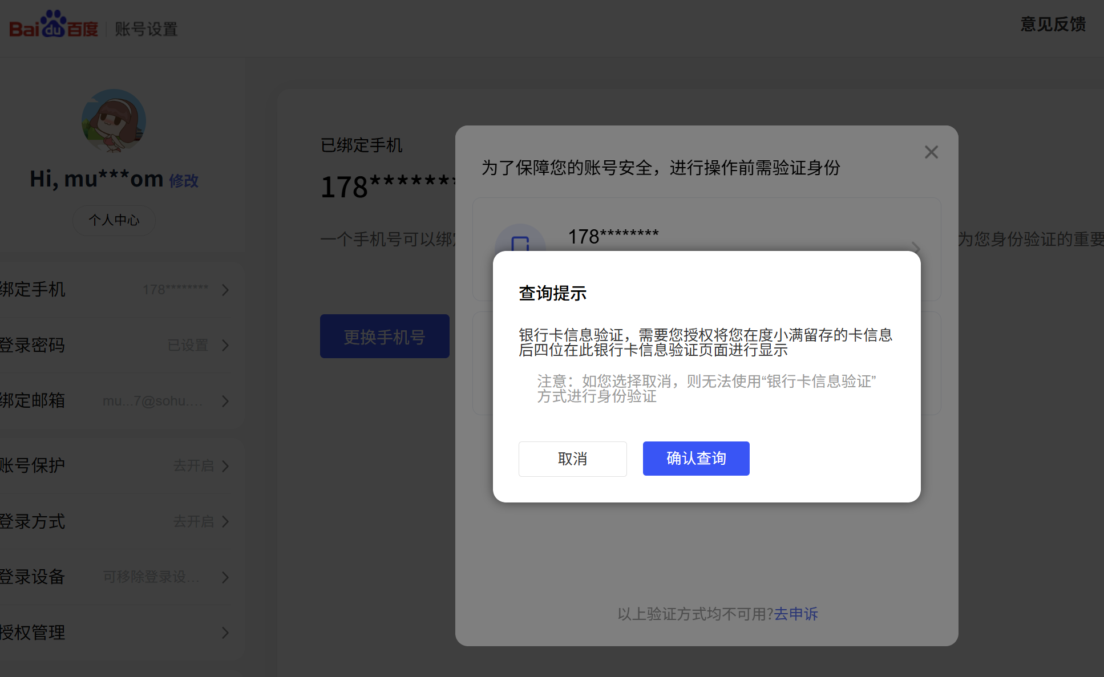
Task: Expand 绑定邮箱 row chevron
Action: point(225,401)
